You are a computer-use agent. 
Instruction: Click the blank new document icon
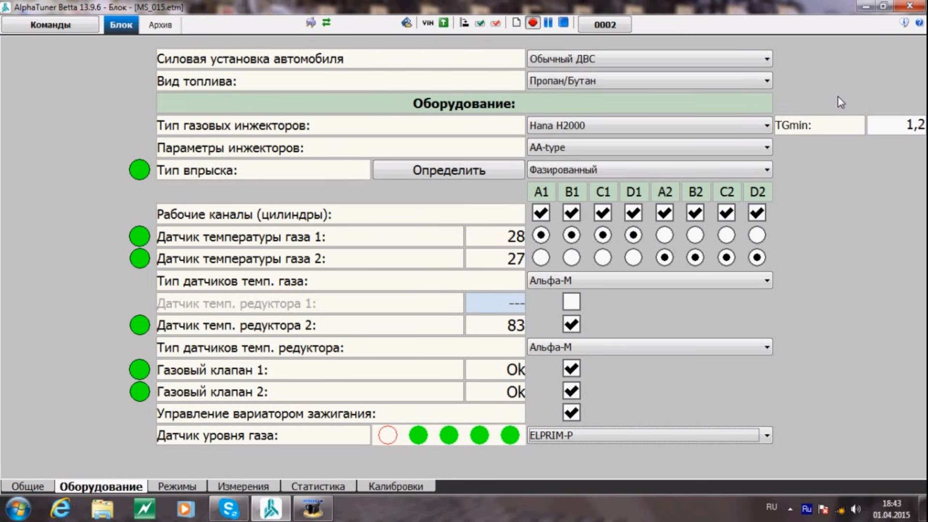[516, 23]
